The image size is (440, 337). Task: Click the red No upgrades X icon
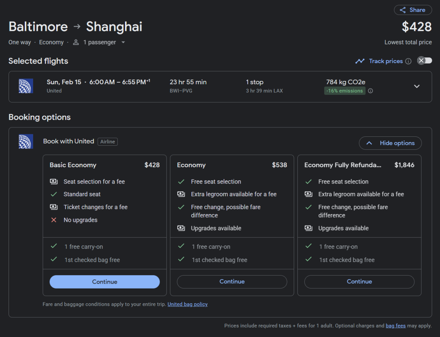click(54, 220)
